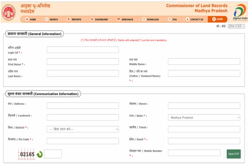The image size is (248, 165).
Task: Click the Search icon in navigation bar
Action: tap(47, 19)
